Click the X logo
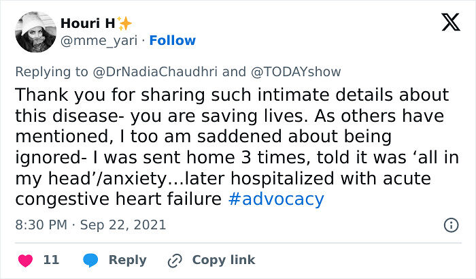The image size is (476, 279). (x=450, y=24)
